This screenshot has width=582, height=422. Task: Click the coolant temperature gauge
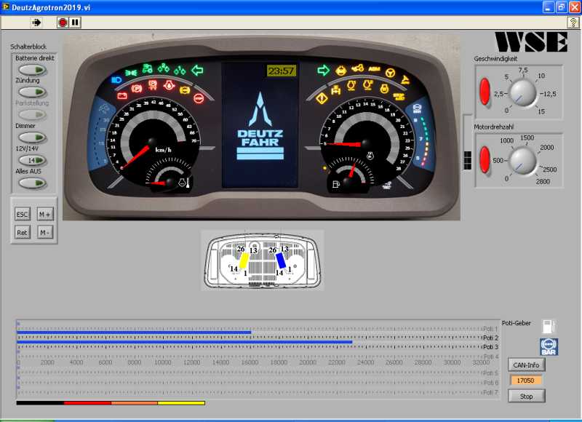(x=170, y=178)
